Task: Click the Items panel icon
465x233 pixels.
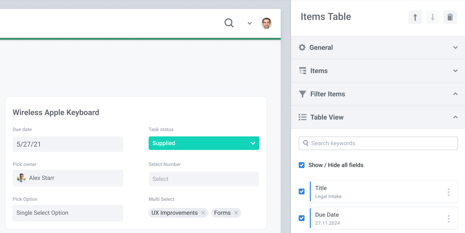Action: click(302, 71)
